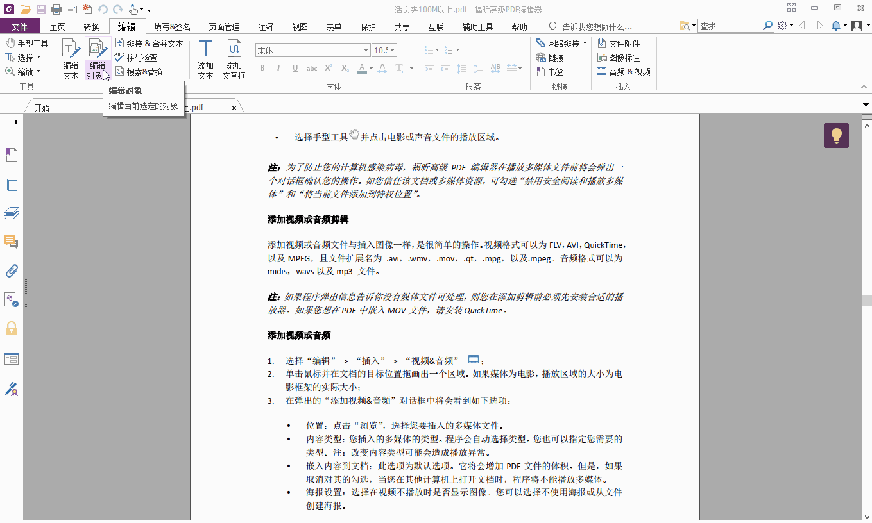The image size is (872, 523).
Task: Open the comments panel in the left sidebar
Action: click(x=12, y=242)
